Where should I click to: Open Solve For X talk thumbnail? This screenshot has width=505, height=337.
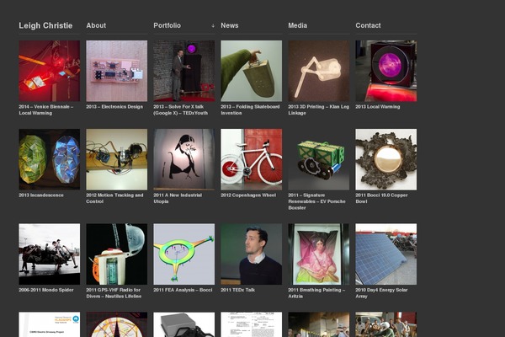click(183, 71)
